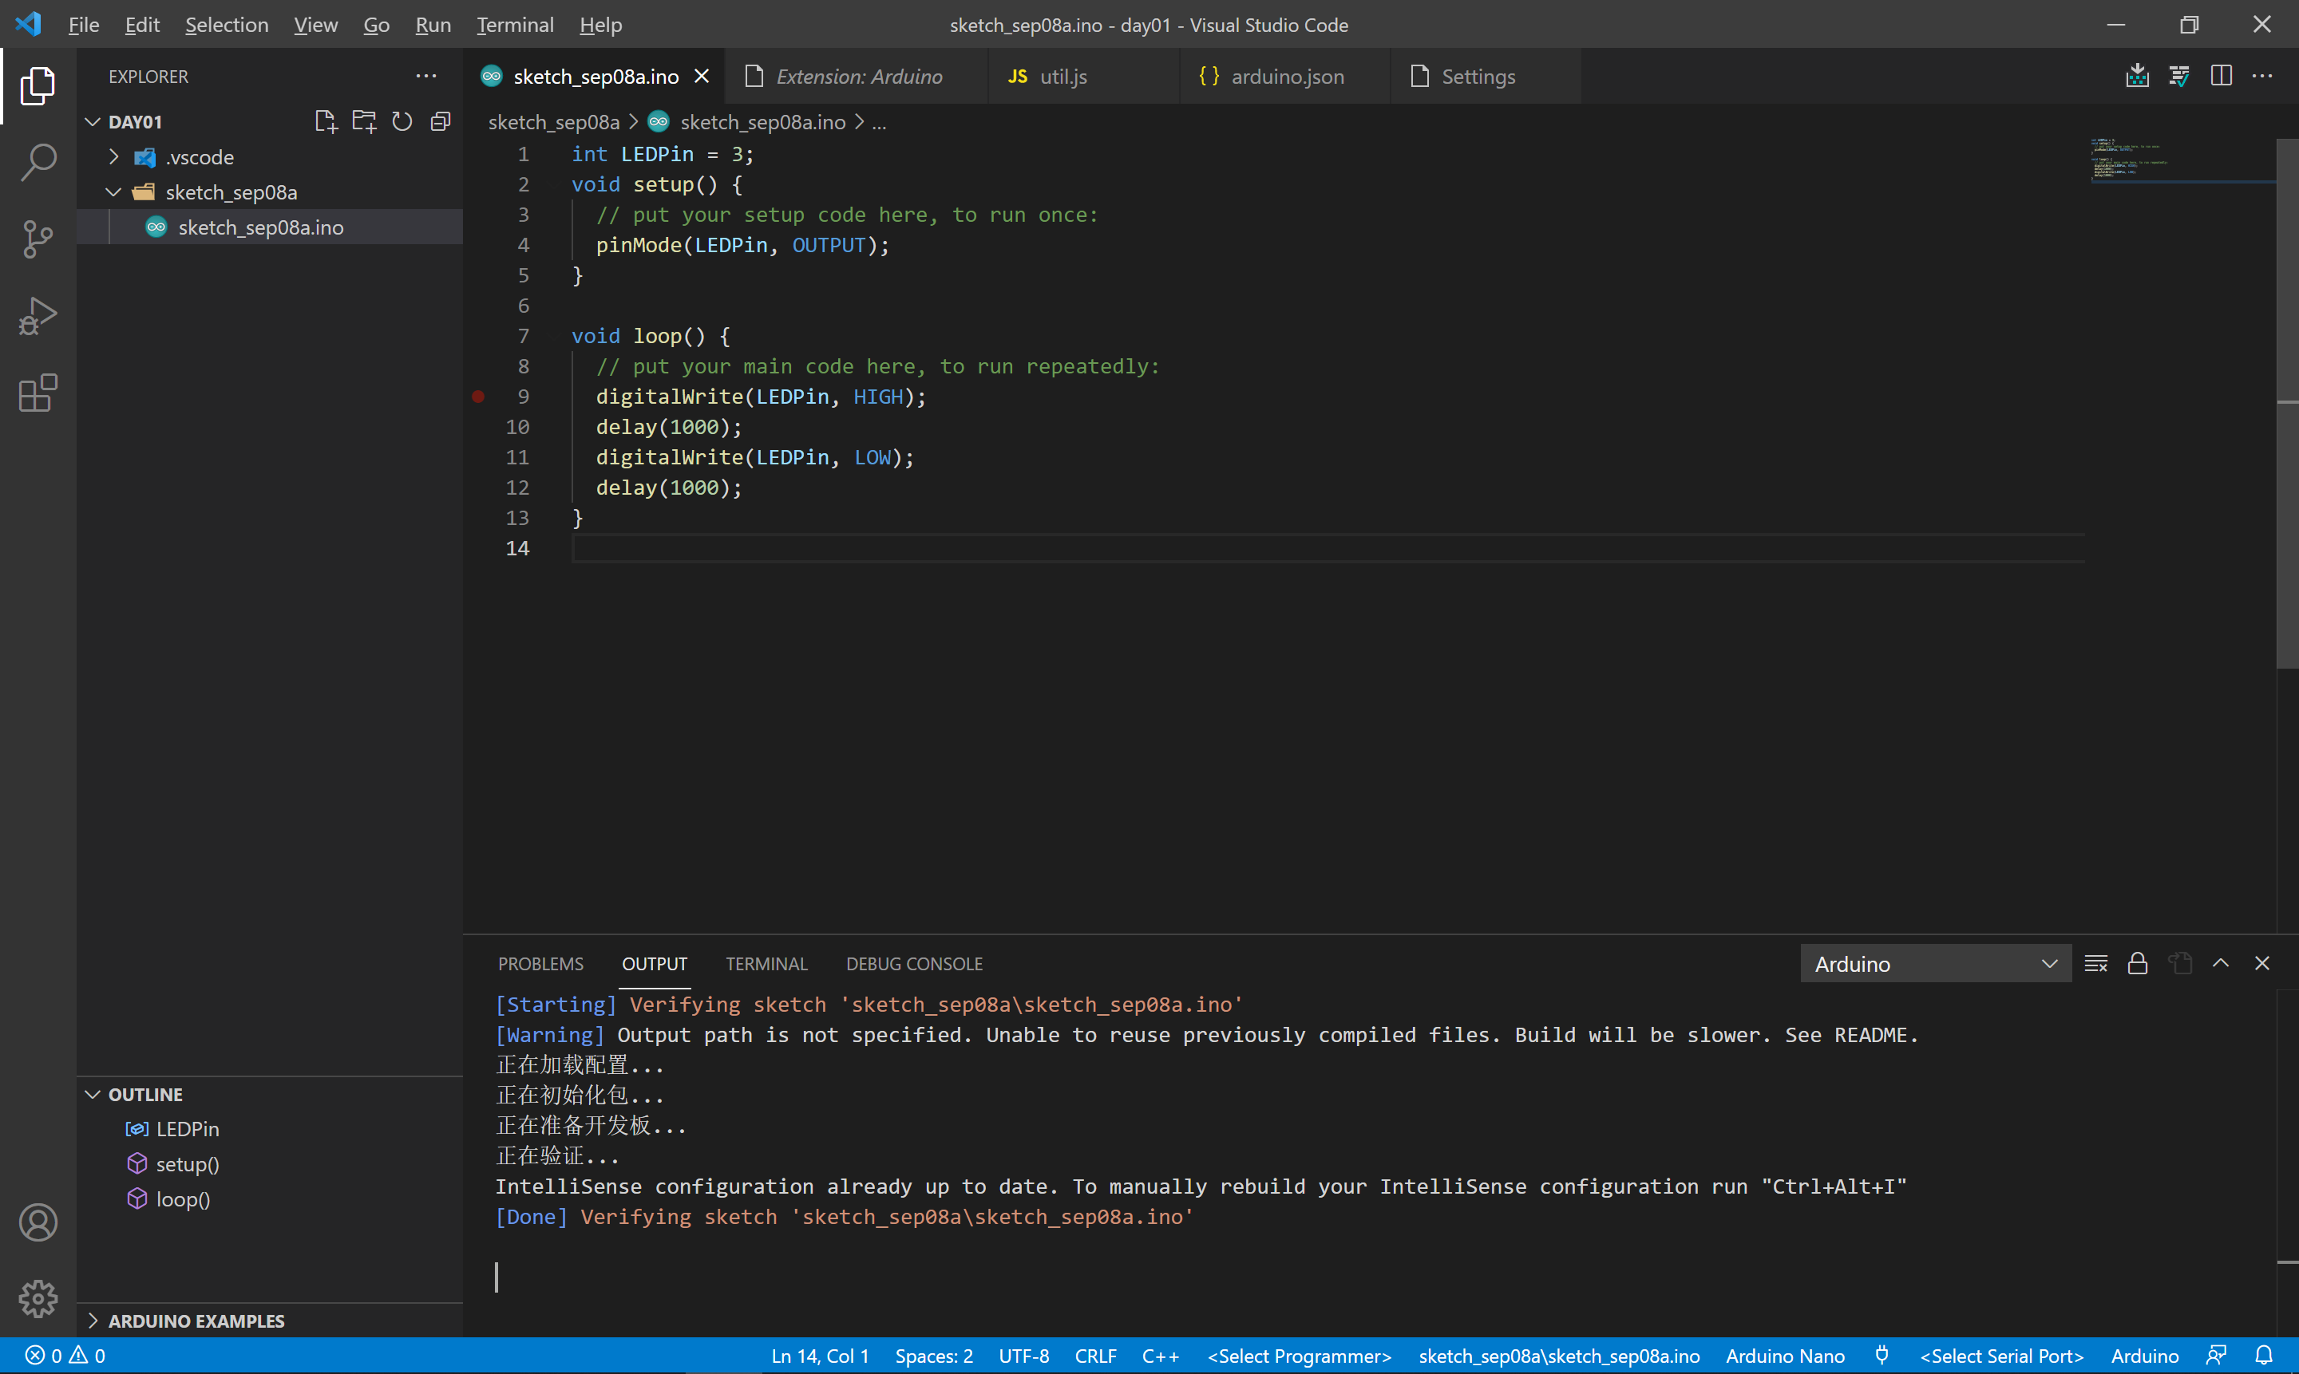Click UTF-8 encoding selector

click(1023, 1356)
